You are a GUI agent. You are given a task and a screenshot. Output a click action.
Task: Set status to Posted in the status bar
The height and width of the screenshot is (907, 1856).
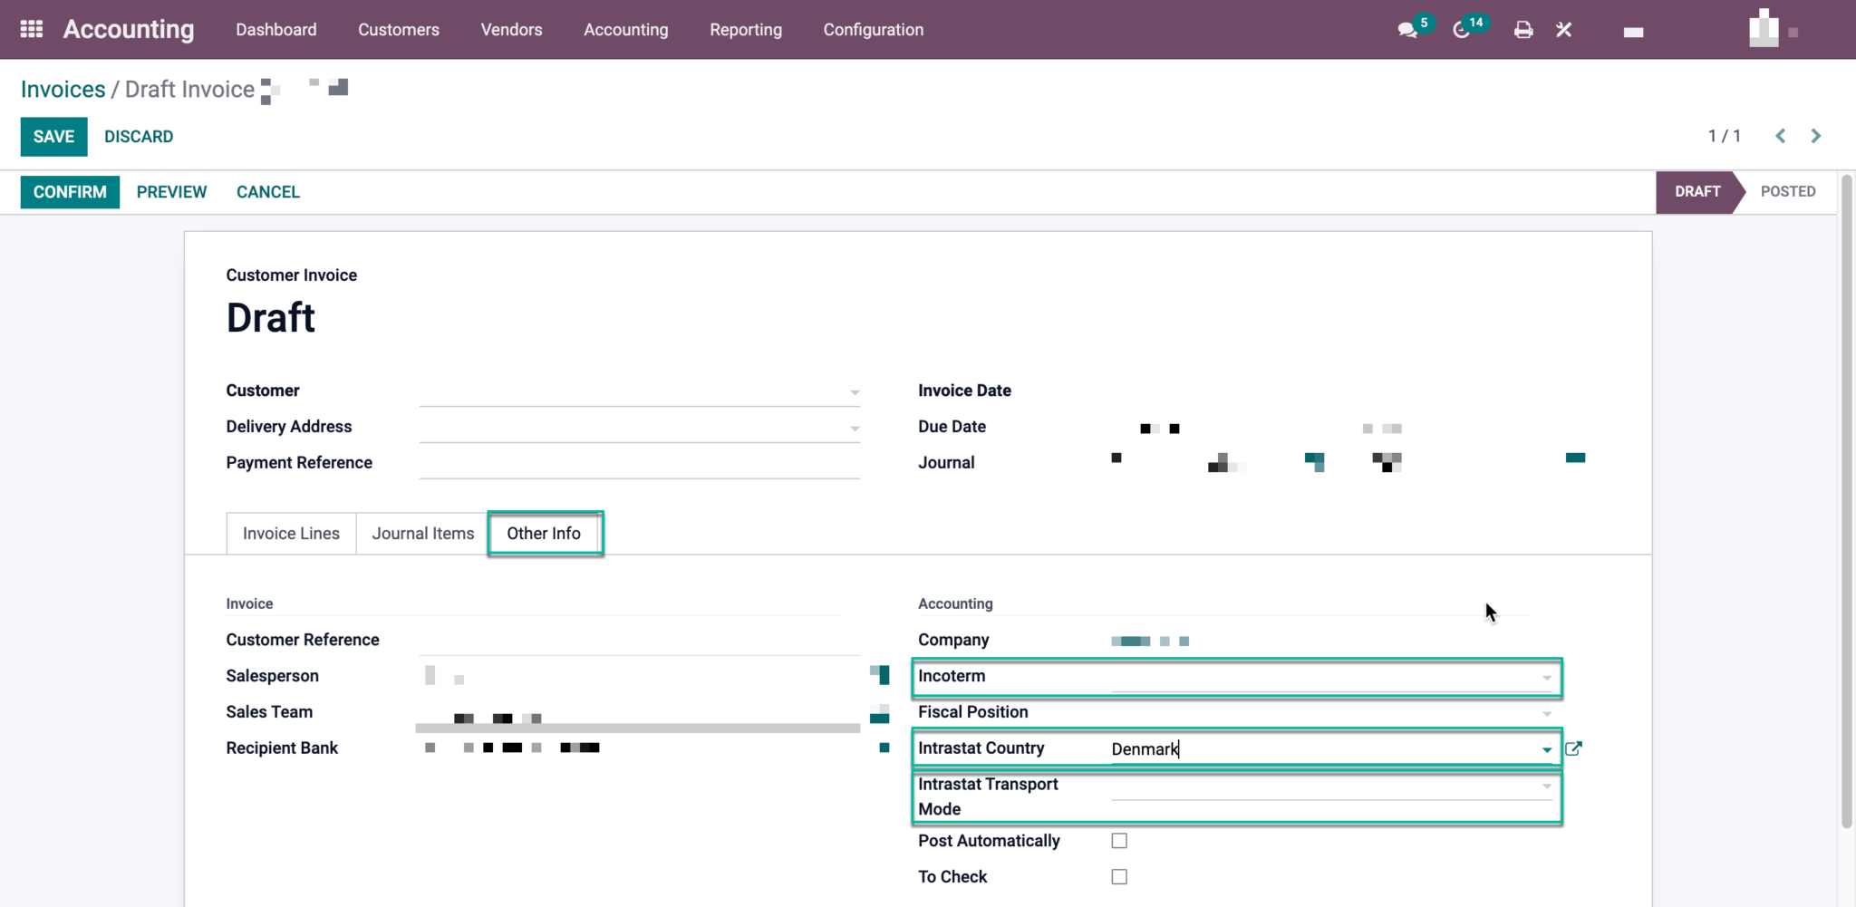point(1787,191)
